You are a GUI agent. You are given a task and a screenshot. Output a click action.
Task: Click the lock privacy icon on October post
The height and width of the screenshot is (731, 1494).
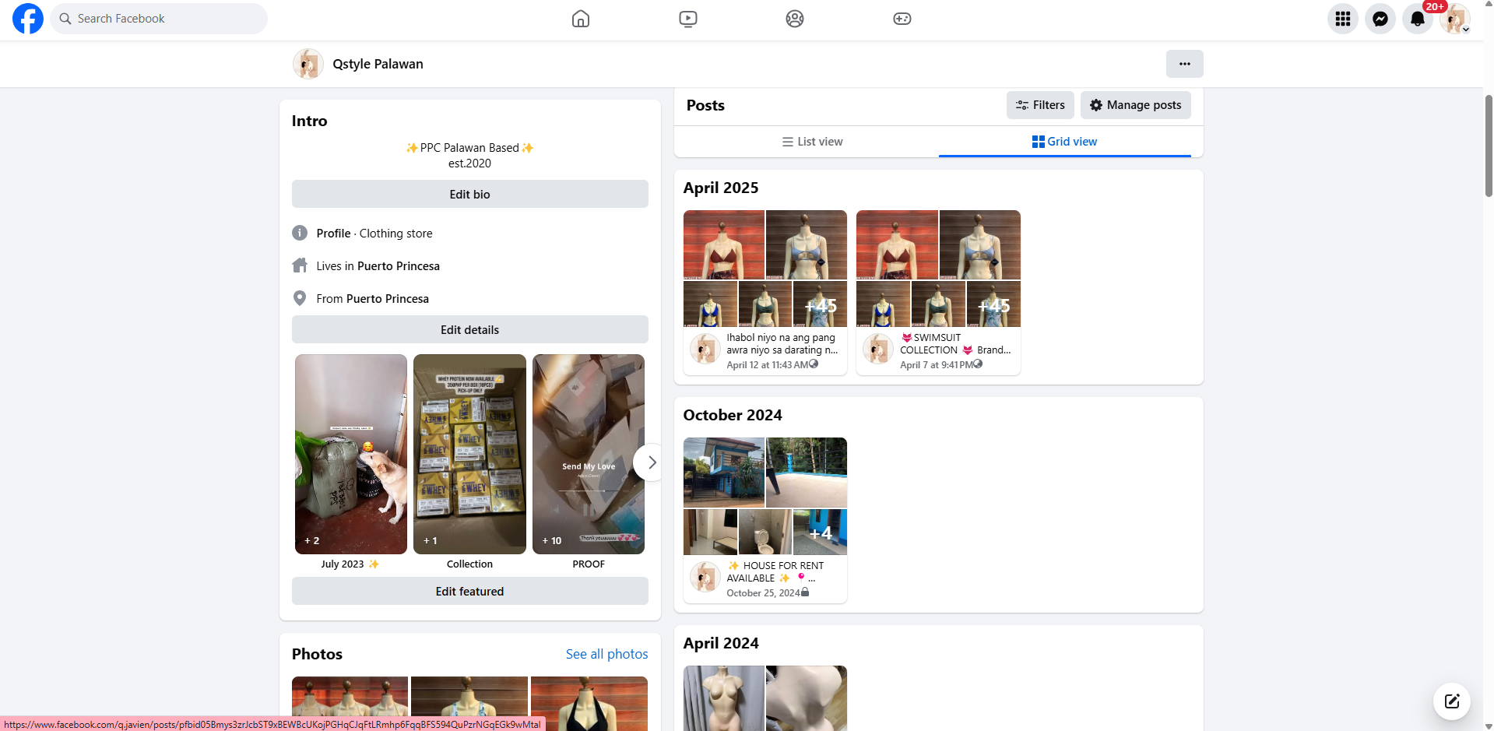(805, 592)
